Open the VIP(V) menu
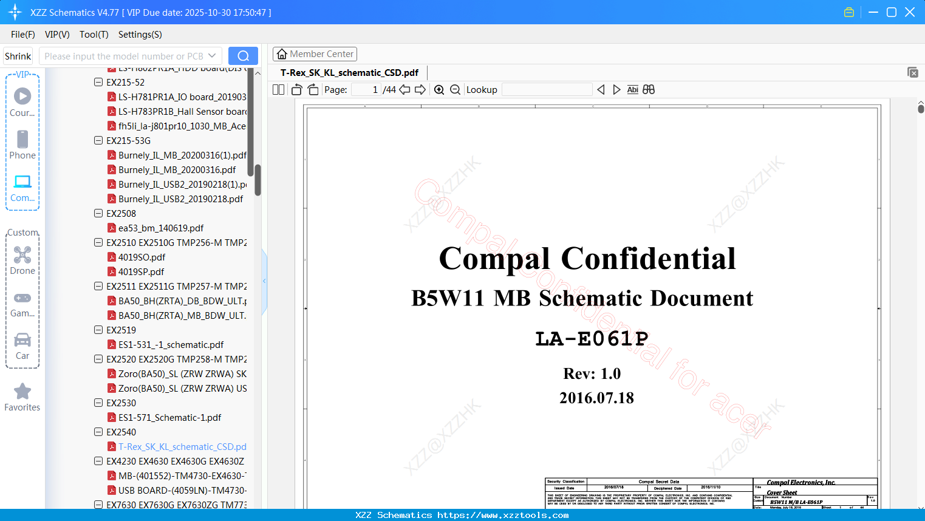The width and height of the screenshot is (925, 521). tap(57, 35)
